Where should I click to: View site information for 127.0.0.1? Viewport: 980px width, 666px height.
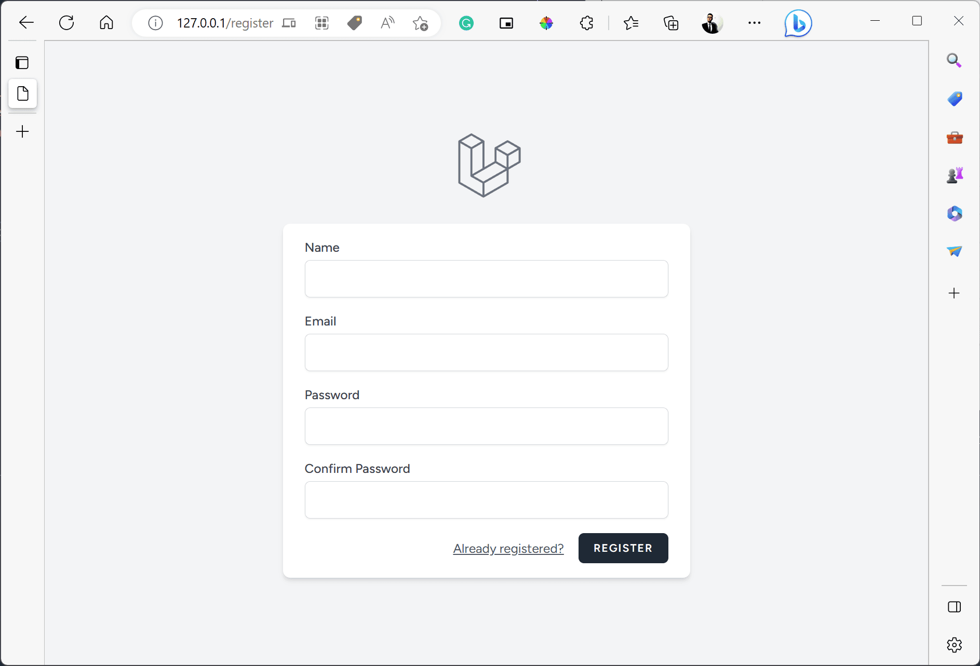pyautogui.click(x=154, y=22)
